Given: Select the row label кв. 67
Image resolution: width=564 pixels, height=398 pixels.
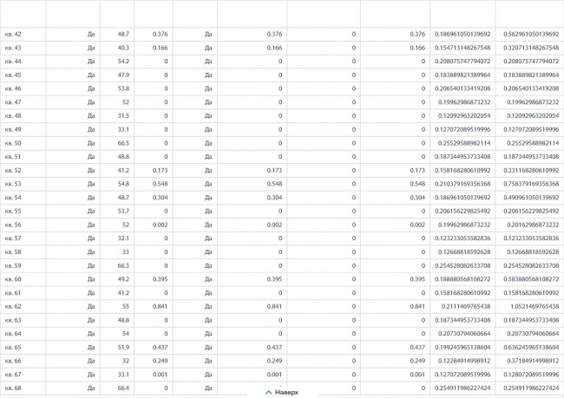Looking at the screenshot, I should tap(13, 375).
